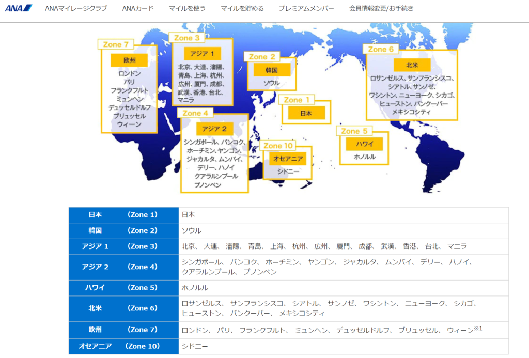Click シンガポール in the table's Zone 4 row
The width and height of the screenshot is (529, 358).
201,262
